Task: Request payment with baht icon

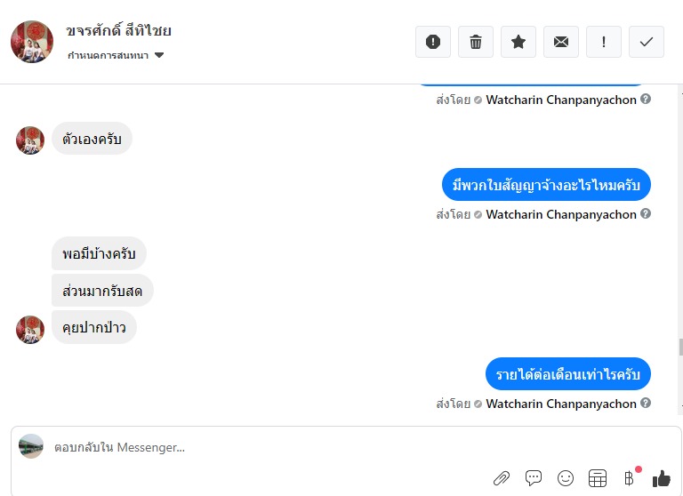Action: [629, 478]
